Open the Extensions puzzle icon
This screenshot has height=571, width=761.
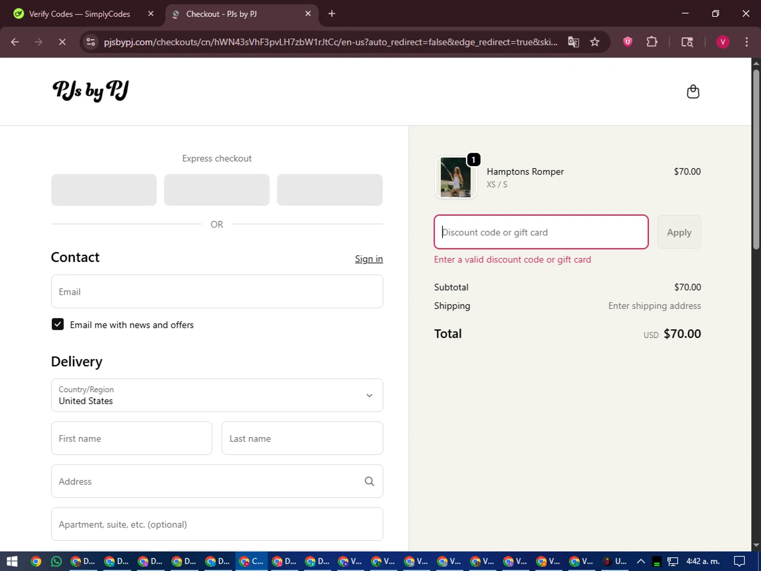(652, 42)
